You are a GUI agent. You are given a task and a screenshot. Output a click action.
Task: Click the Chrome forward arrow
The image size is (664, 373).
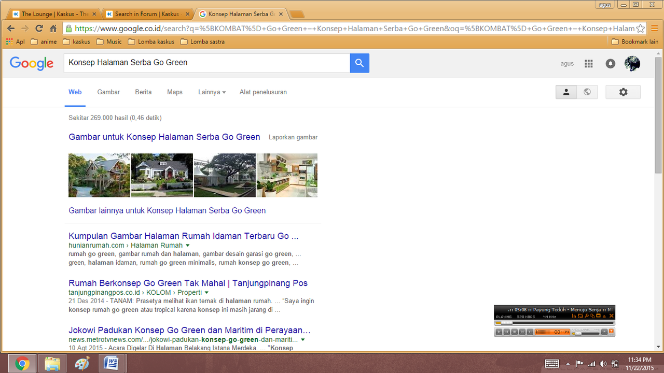coord(25,28)
